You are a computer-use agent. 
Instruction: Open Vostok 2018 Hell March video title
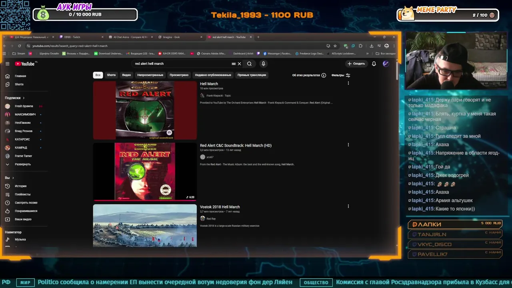pos(220,207)
